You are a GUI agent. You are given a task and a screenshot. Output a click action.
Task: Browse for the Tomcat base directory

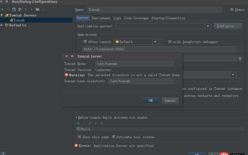pos(177,81)
